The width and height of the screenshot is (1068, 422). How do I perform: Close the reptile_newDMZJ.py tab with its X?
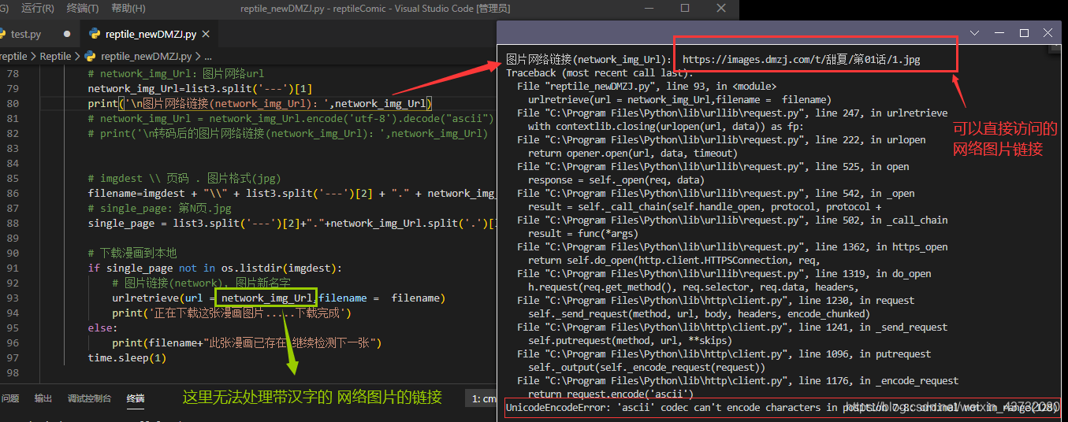pyautogui.click(x=207, y=35)
